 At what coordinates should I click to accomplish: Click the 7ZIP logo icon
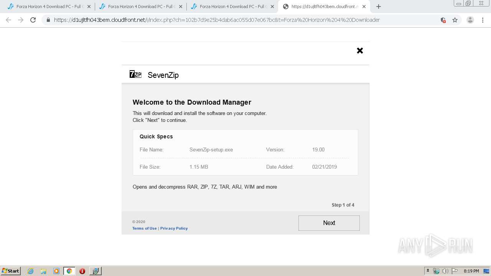click(x=135, y=74)
